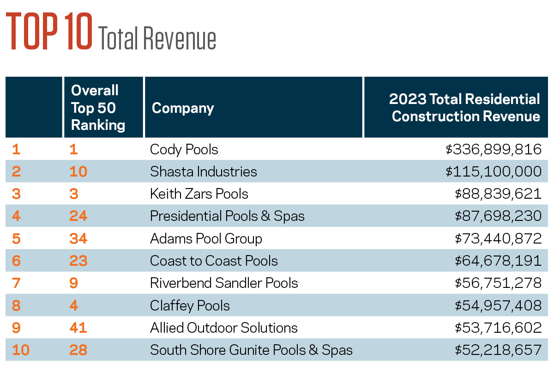Click the Keith Zars Pools name
This screenshot has width=554, height=366.
(x=199, y=194)
